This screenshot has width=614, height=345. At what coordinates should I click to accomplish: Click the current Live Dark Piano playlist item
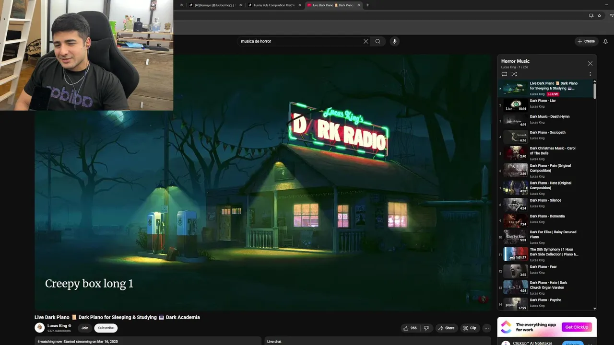(546, 89)
